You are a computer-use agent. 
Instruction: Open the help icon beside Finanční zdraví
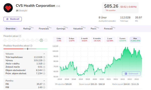20,36
